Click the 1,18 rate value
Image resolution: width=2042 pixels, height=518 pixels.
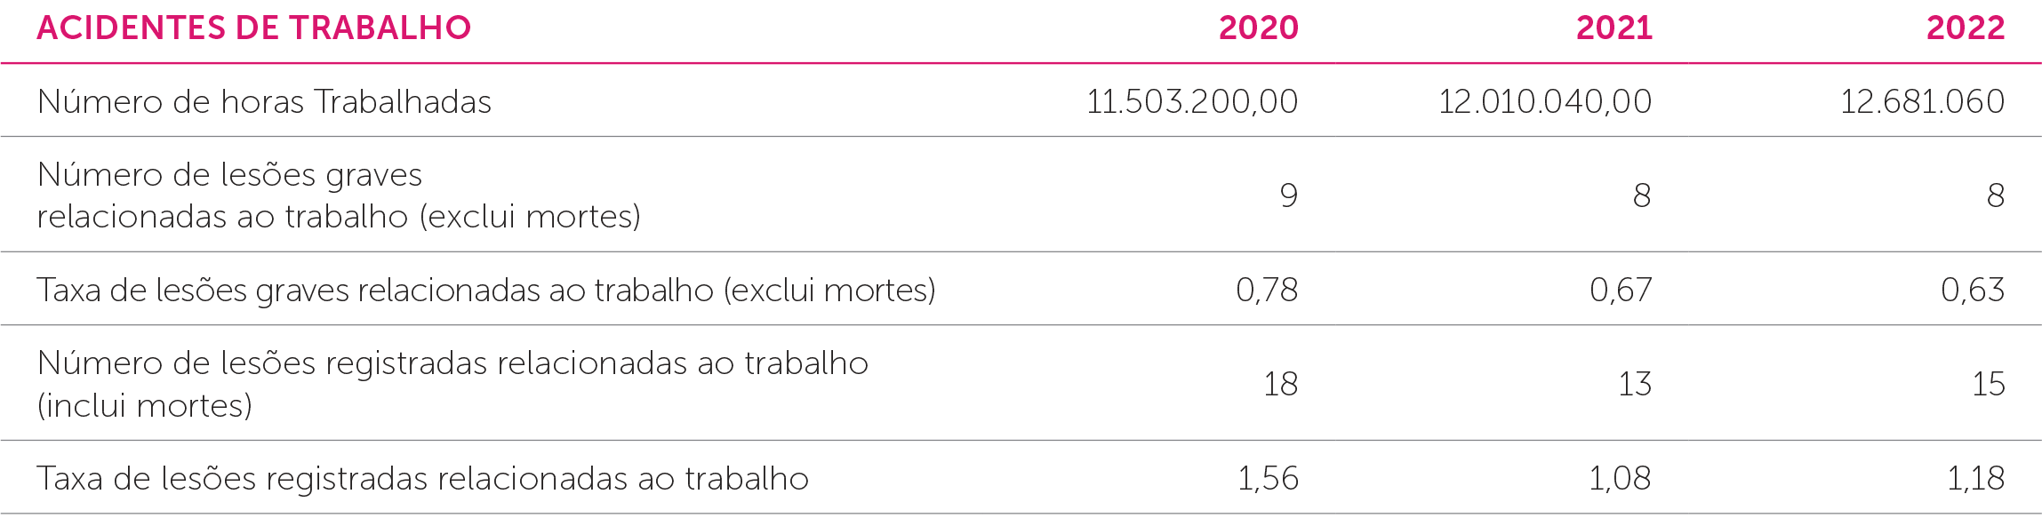point(1975,479)
